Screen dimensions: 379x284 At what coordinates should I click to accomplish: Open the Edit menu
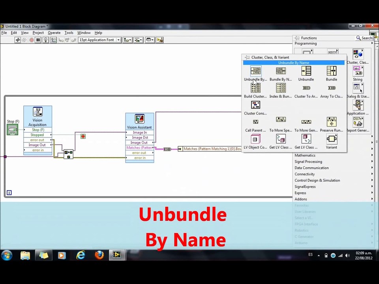coord(14,33)
